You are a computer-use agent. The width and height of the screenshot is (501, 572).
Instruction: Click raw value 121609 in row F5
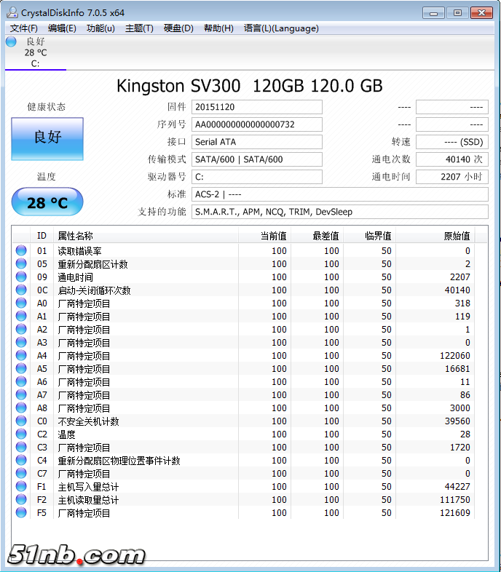[x=455, y=513]
